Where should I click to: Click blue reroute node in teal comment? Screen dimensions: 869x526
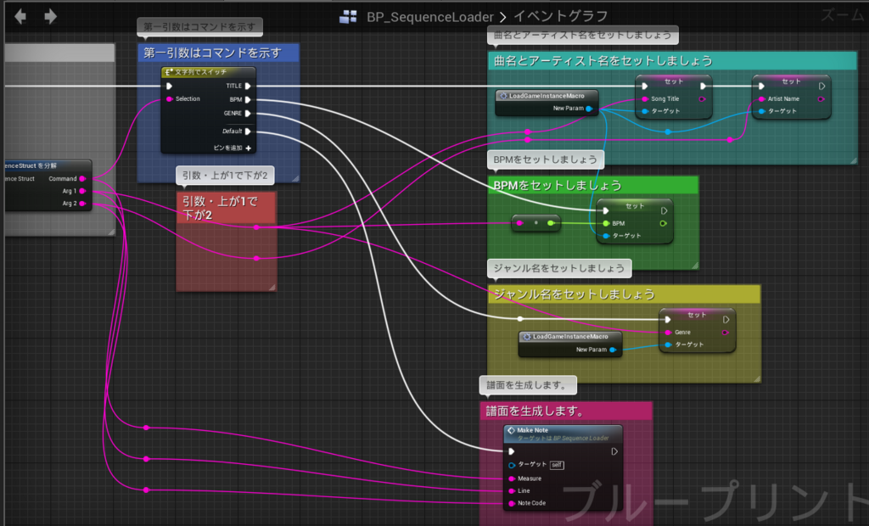668,131
